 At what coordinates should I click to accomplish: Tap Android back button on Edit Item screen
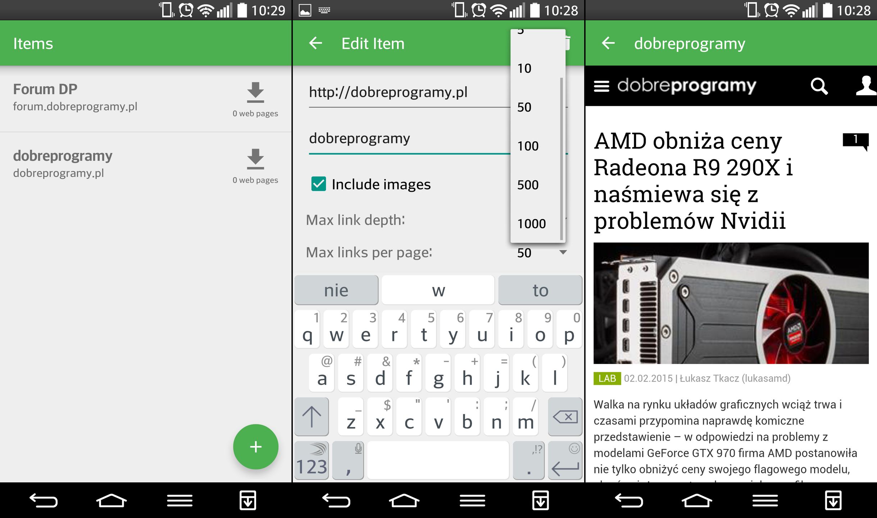[x=336, y=500]
